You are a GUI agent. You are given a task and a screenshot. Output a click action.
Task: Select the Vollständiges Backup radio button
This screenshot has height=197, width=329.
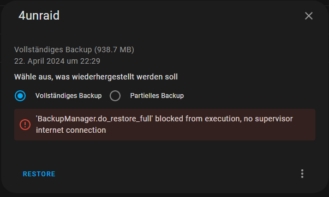(x=20, y=96)
